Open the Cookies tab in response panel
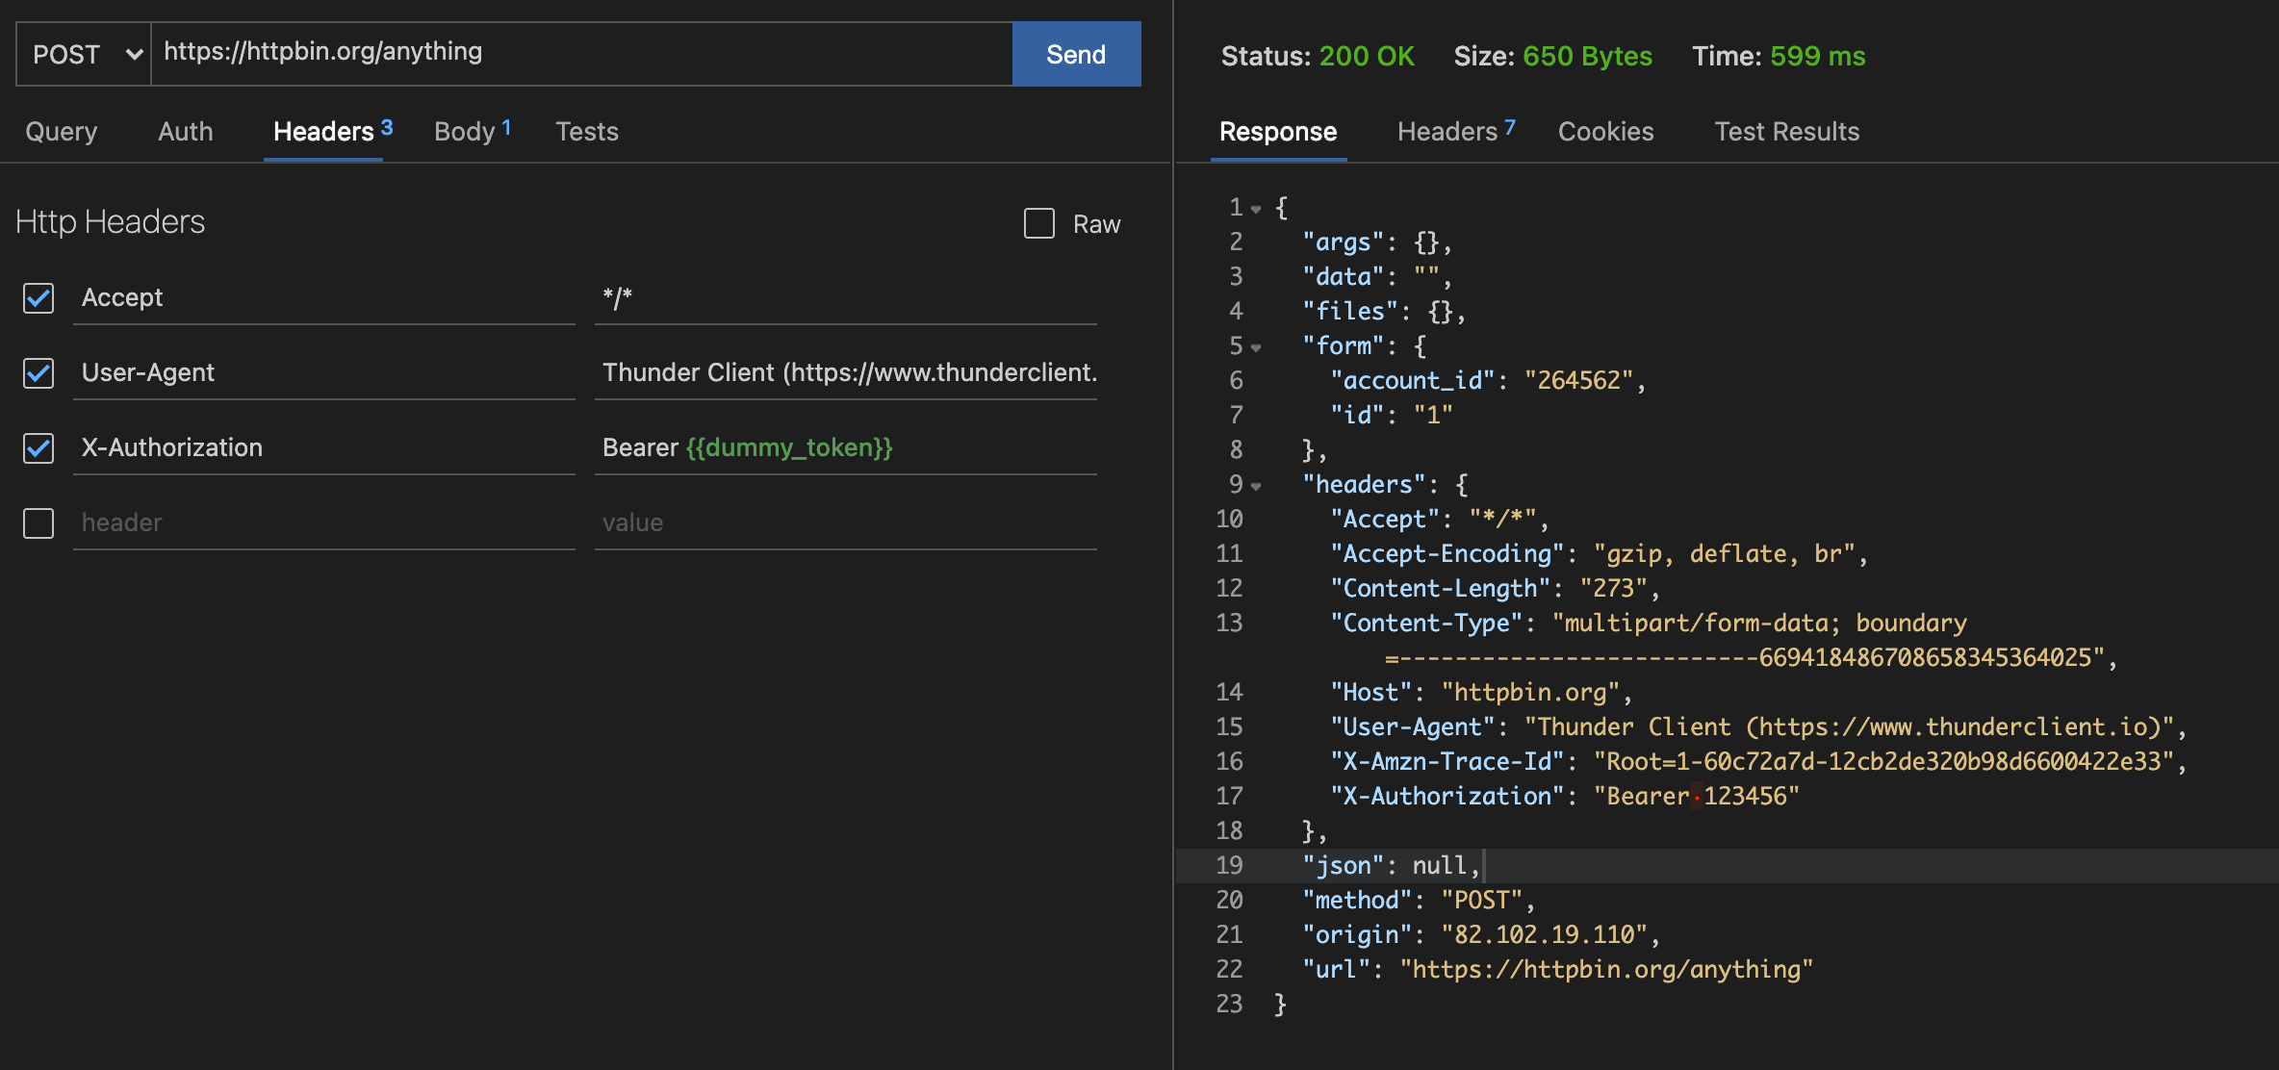 (1604, 132)
